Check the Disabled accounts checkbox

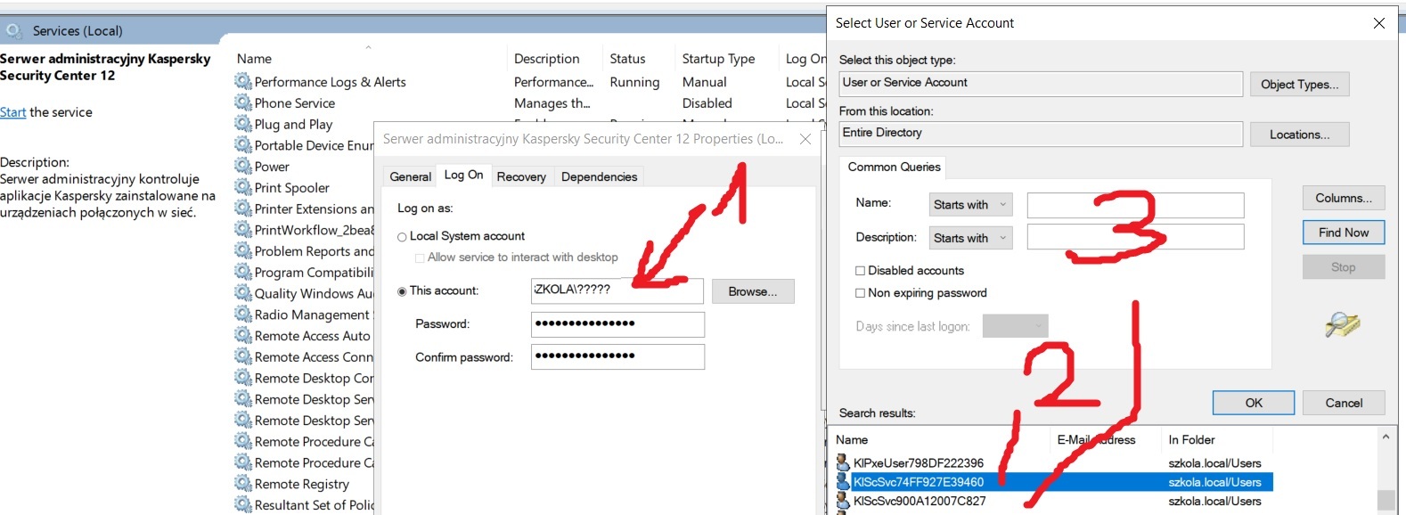(860, 271)
